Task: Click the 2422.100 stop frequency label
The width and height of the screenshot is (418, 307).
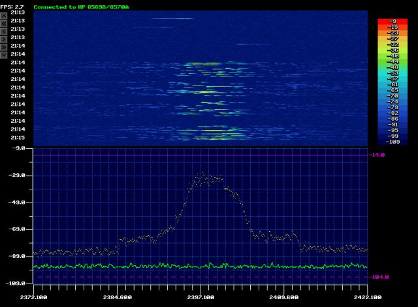Action: [368, 297]
